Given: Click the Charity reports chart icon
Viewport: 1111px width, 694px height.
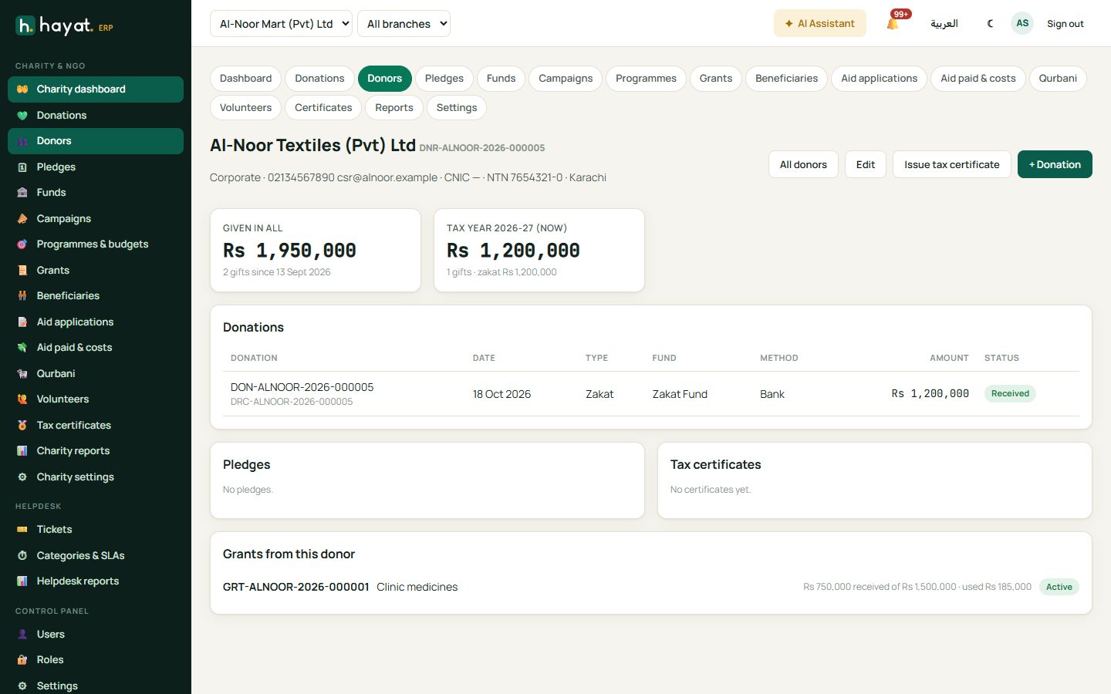Looking at the screenshot, I should (x=22, y=451).
